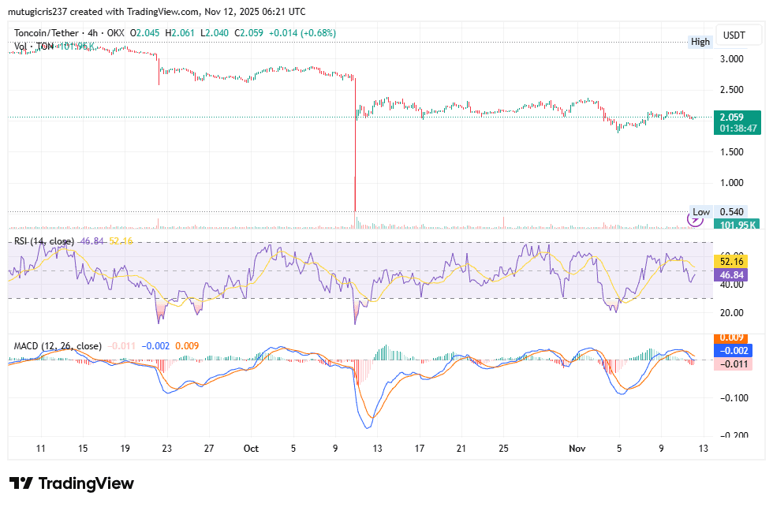Click the TradingView wordmark text
The image size is (773, 507).
(x=86, y=483)
